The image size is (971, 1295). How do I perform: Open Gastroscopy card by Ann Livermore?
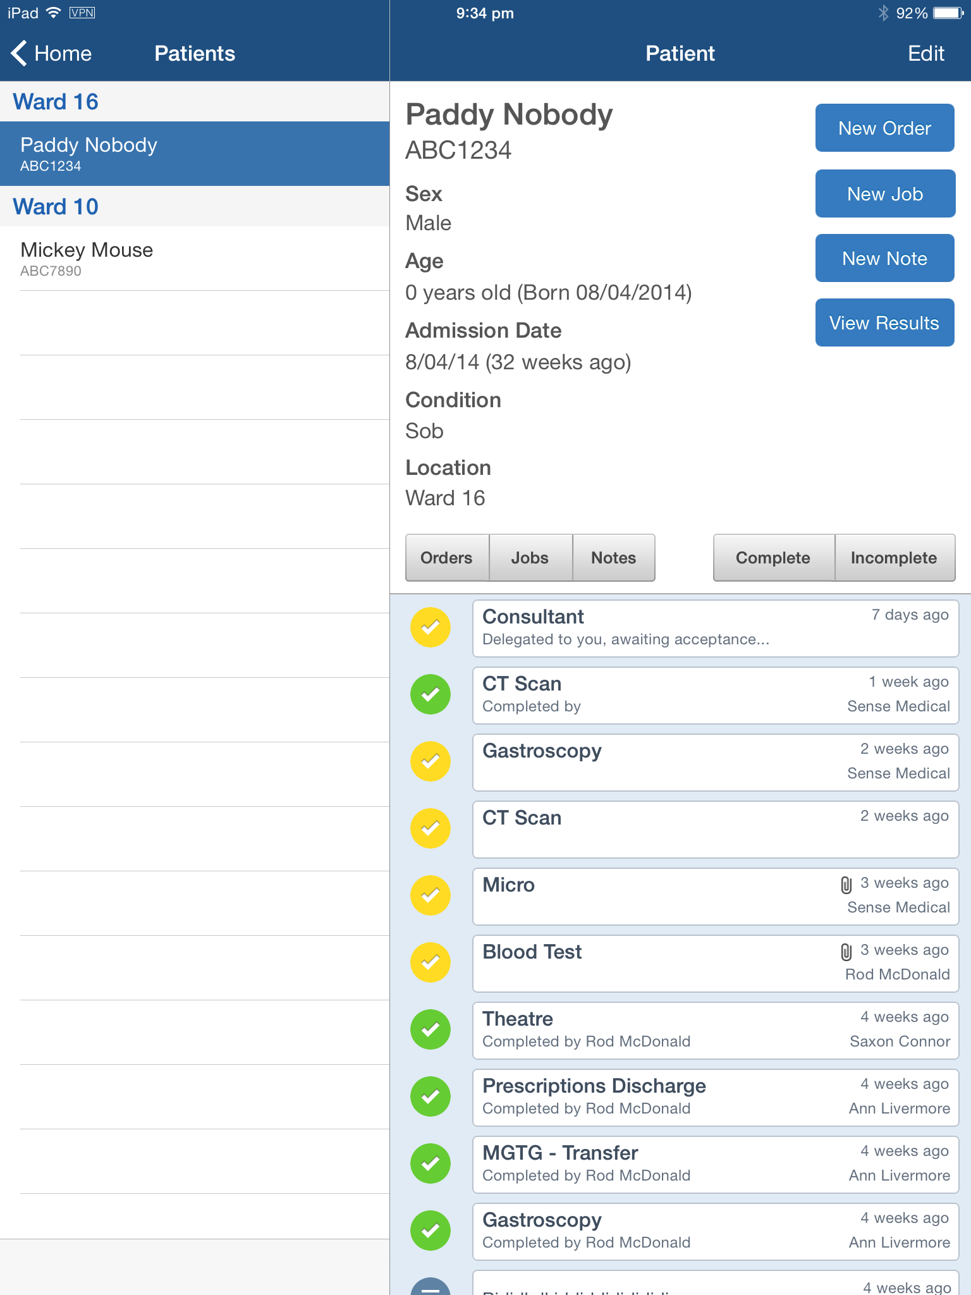click(716, 1232)
